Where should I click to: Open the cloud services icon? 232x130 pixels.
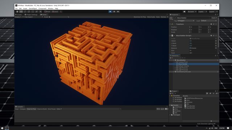(x=184, y=12)
